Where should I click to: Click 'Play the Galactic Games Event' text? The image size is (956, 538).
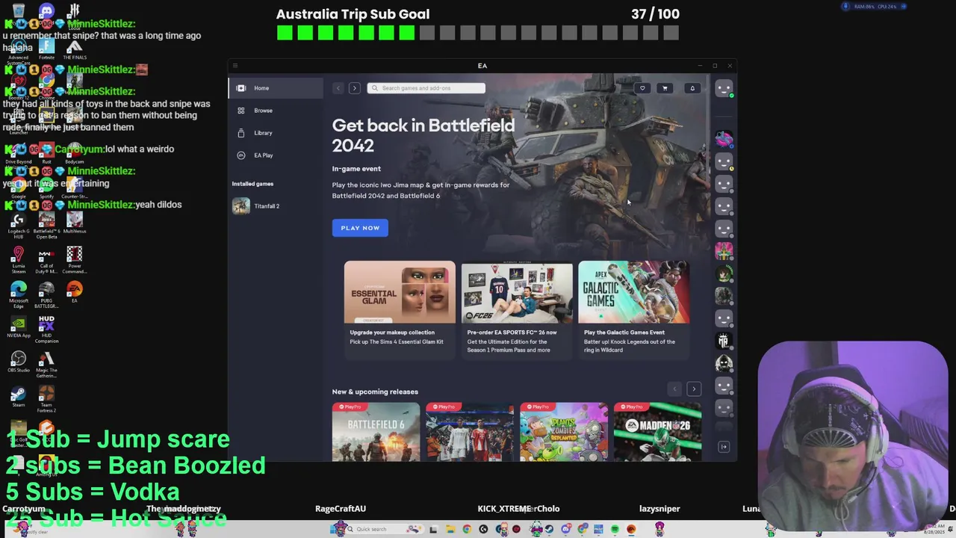pos(624,333)
